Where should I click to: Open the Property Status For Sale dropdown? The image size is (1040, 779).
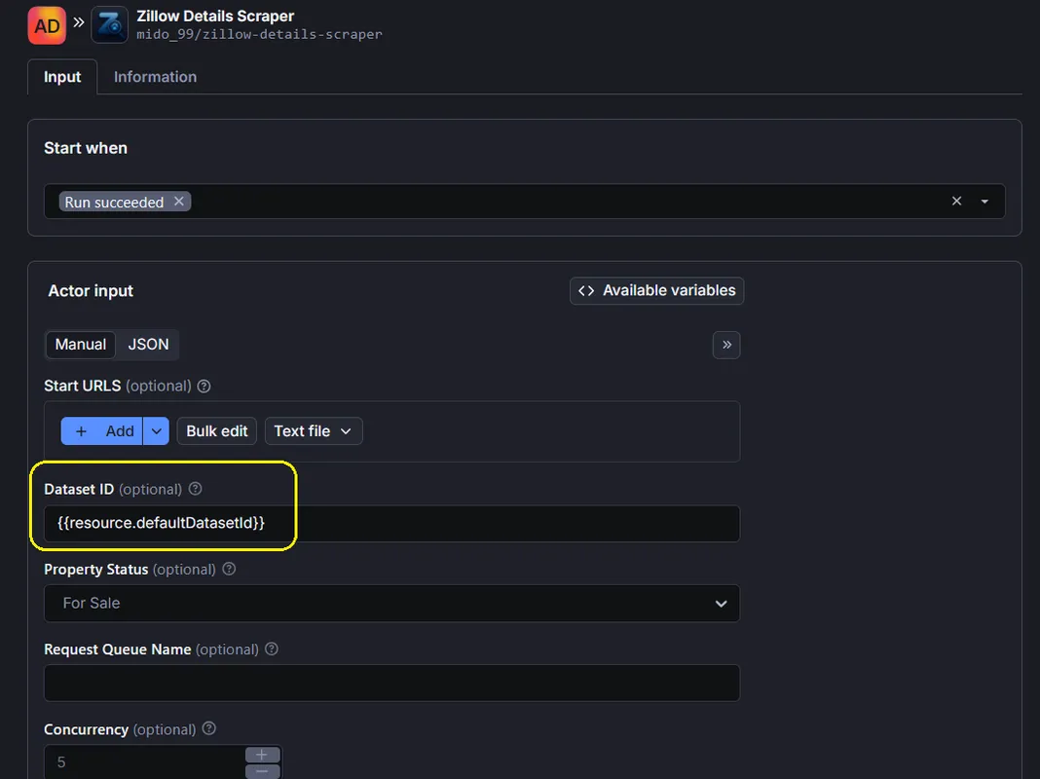pos(391,604)
